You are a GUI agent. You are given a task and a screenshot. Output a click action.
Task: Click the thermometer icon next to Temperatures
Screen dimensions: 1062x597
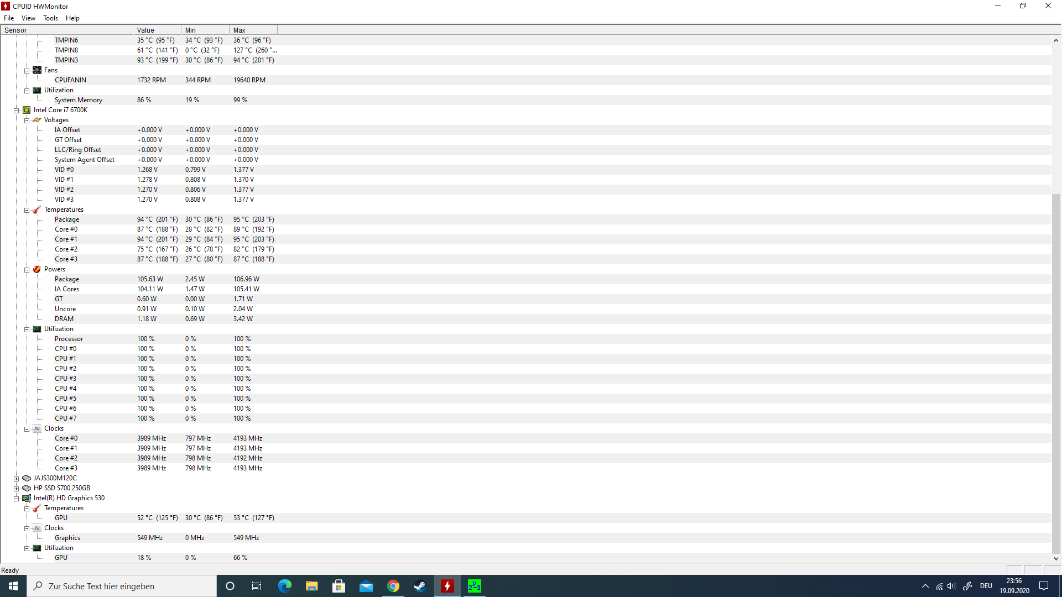click(37, 210)
